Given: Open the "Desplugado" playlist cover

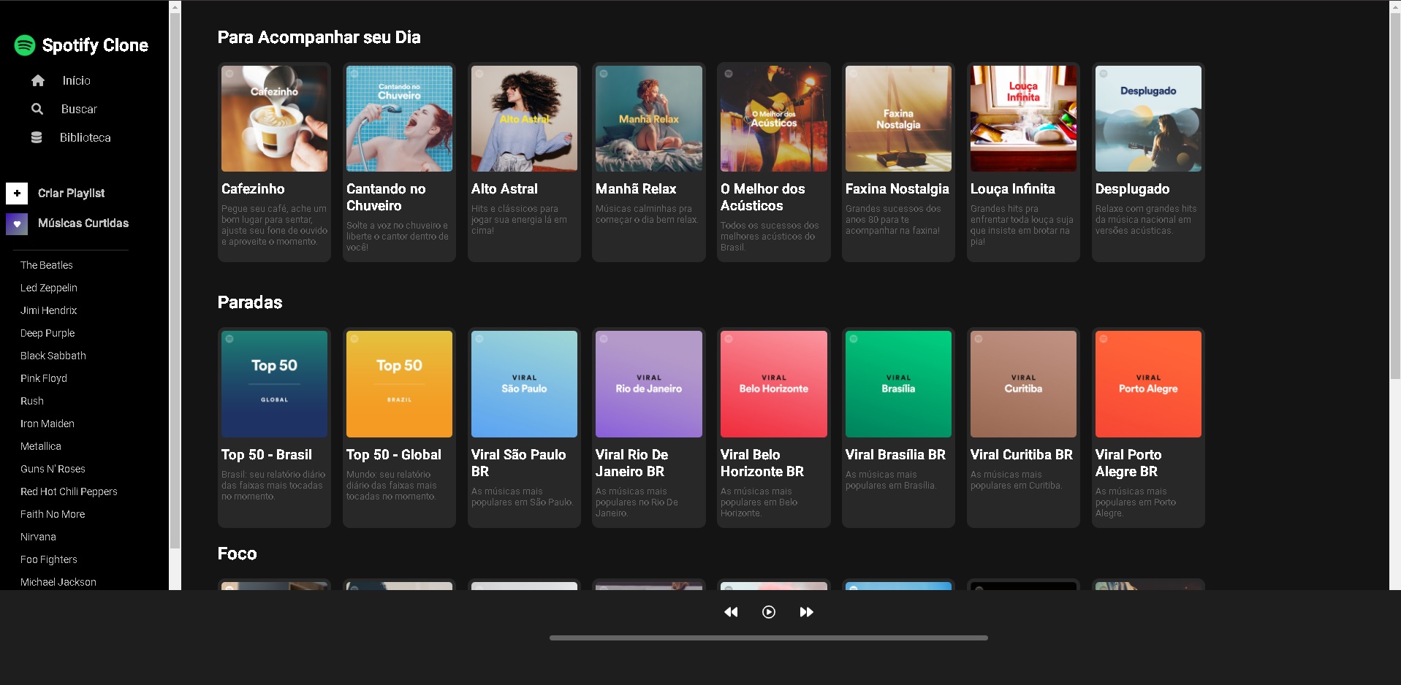Looking at the screenshot, I should pyautogui.click(x=1147, y=118).
